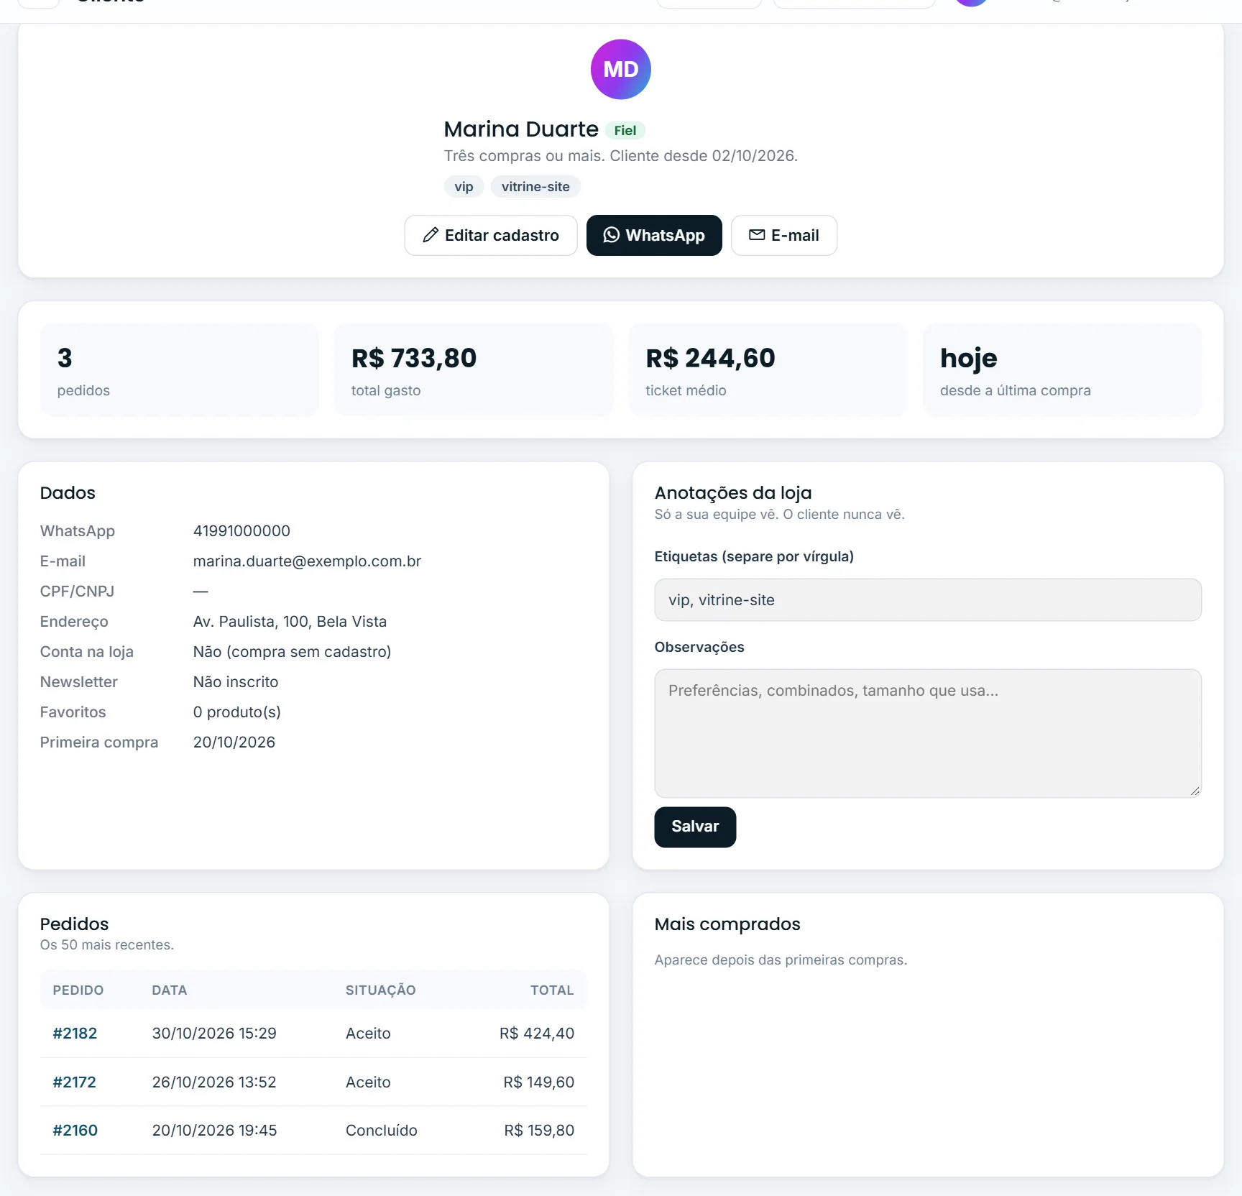
Task: Open order #2172
Action: 75,1082
